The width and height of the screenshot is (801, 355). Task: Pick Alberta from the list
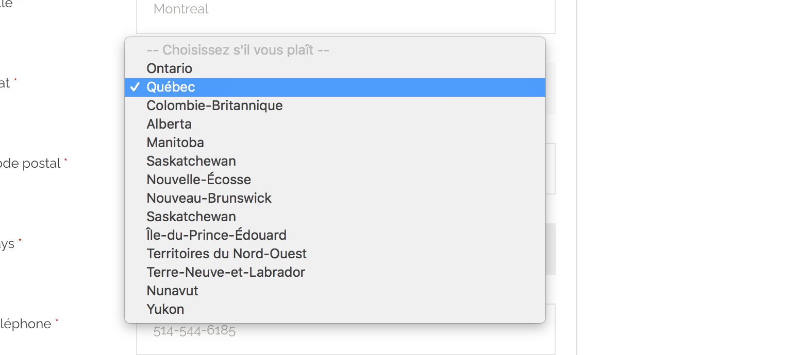pos(335,124)
